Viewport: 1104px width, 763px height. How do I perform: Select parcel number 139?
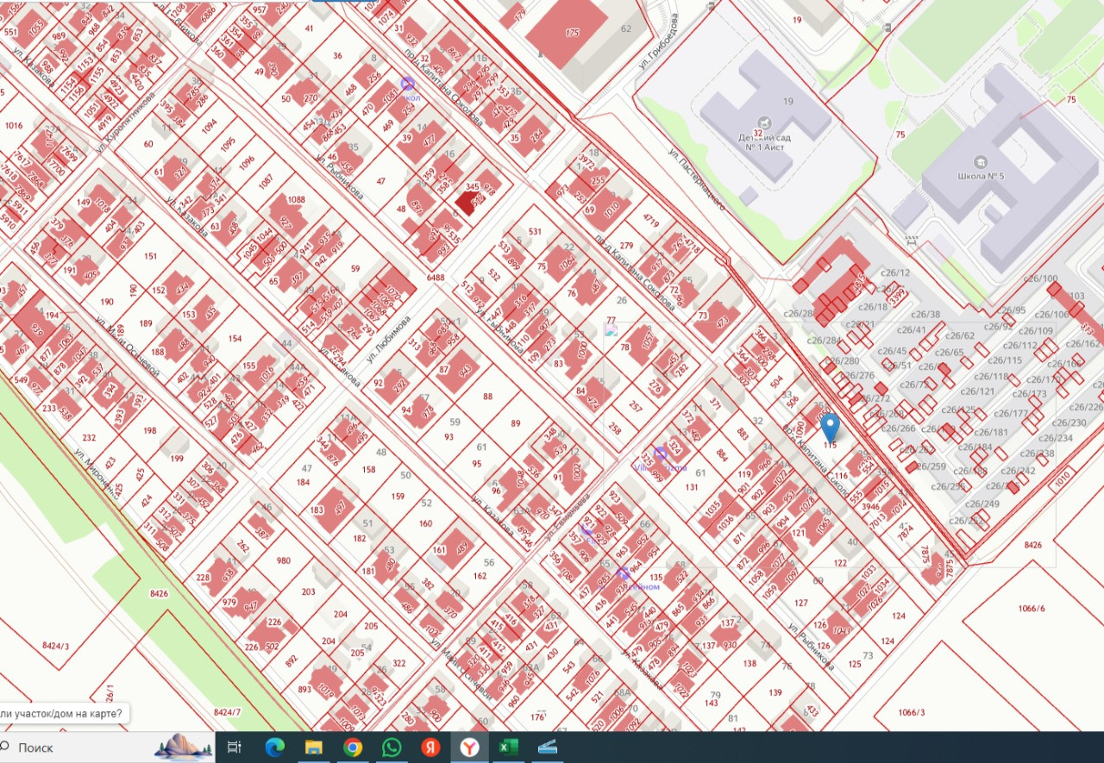775,692
